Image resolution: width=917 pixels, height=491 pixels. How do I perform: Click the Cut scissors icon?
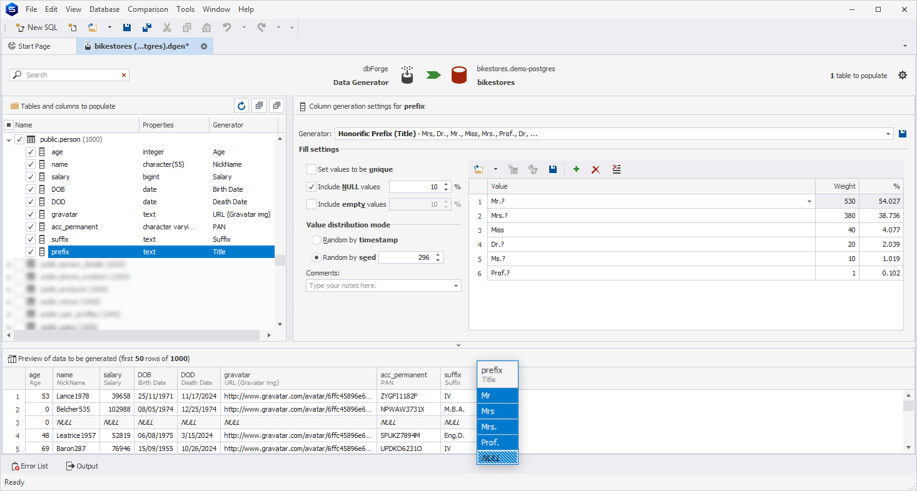[x=167, y=27]
